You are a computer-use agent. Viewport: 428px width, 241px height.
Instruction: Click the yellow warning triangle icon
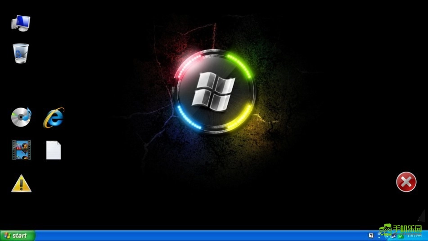21,184
